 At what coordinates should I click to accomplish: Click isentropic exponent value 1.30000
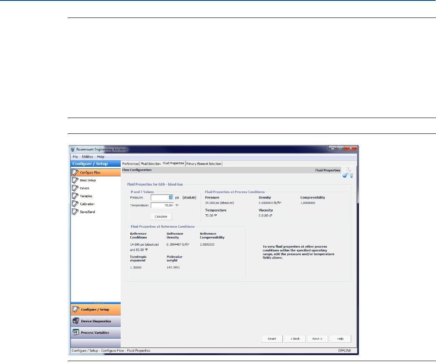point(136,268)
